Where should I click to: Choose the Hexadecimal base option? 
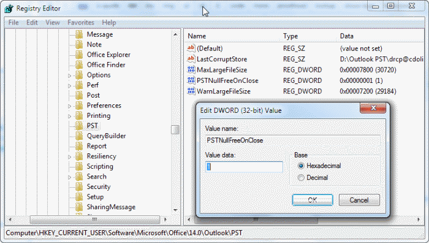coord(301,166)
